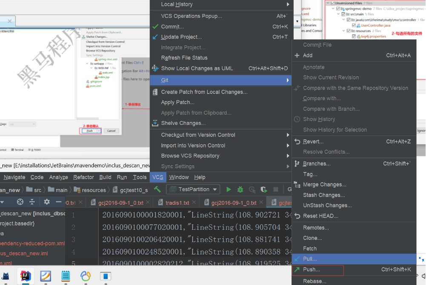Toggle the controller package checkbox
The image size is (426, 285).
pyautogui.click(x=349, y=20)
